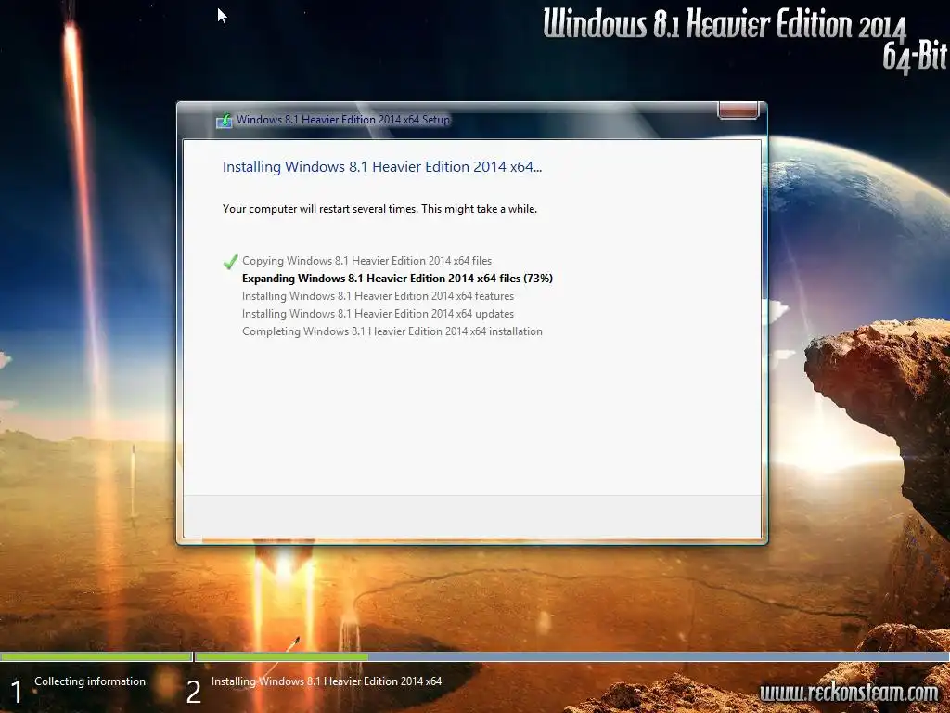Click the 'Collecting information' step label

tap(90, 681)
